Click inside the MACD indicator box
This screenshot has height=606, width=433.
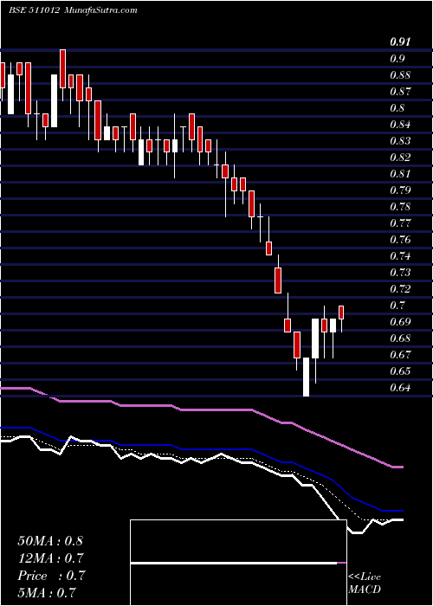pos(238,563)
